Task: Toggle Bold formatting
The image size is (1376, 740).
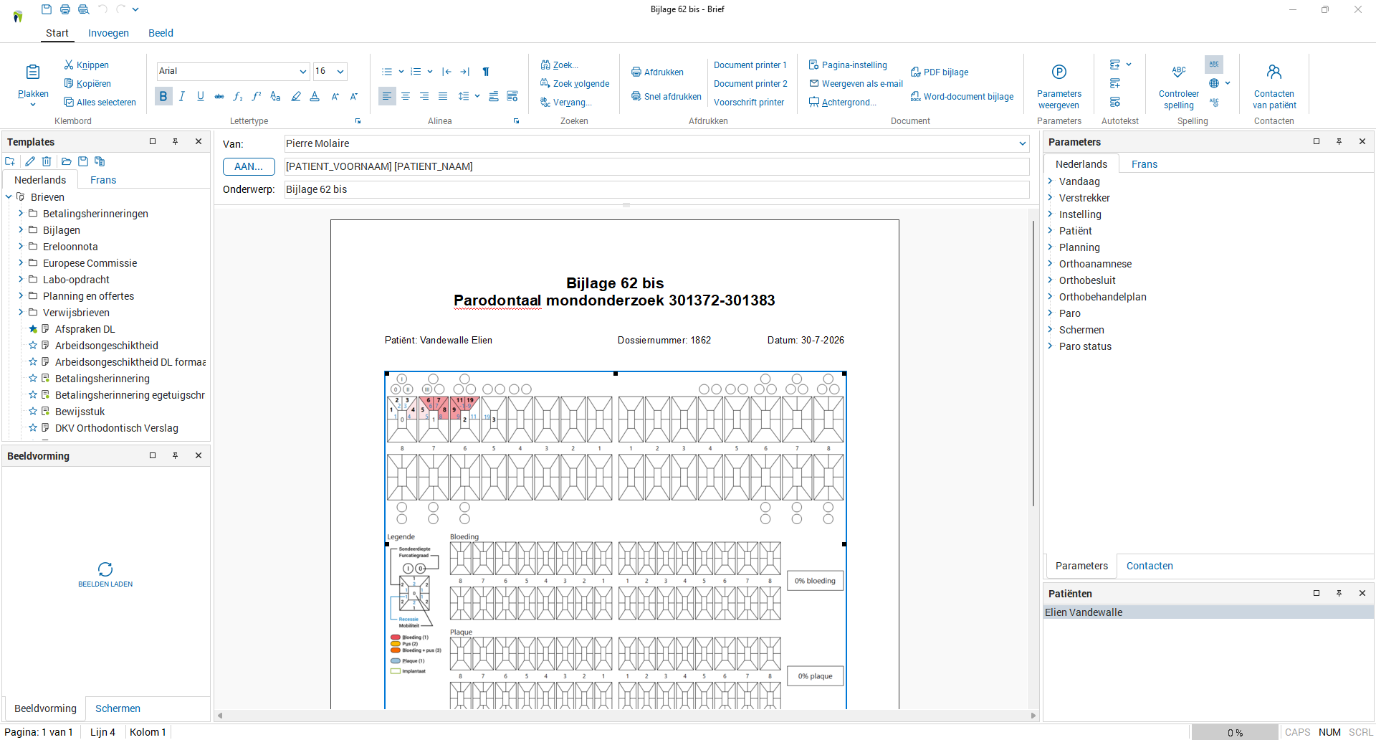Action: point(163,96)
